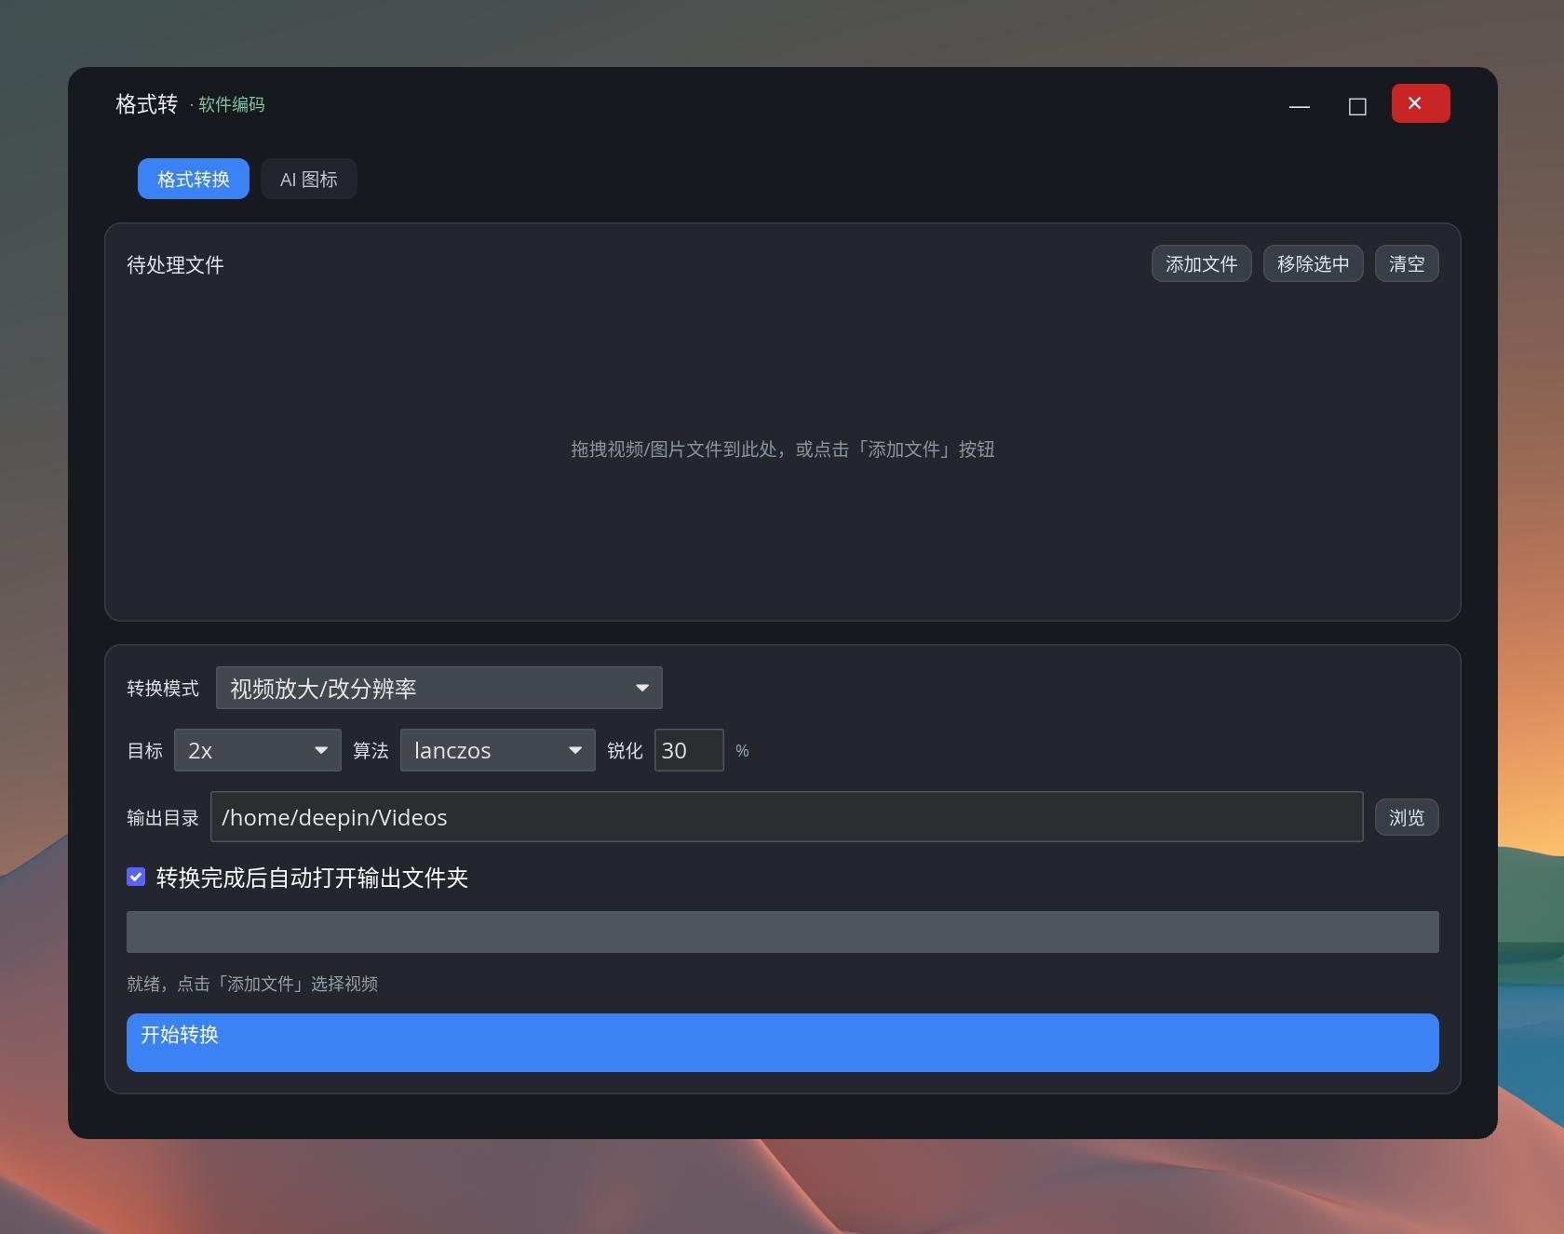Image resolution: width=1564 pixels, height=1234 pixels.
Task: Open the 算法 dropdown showing lanczos
Action: 498,750
